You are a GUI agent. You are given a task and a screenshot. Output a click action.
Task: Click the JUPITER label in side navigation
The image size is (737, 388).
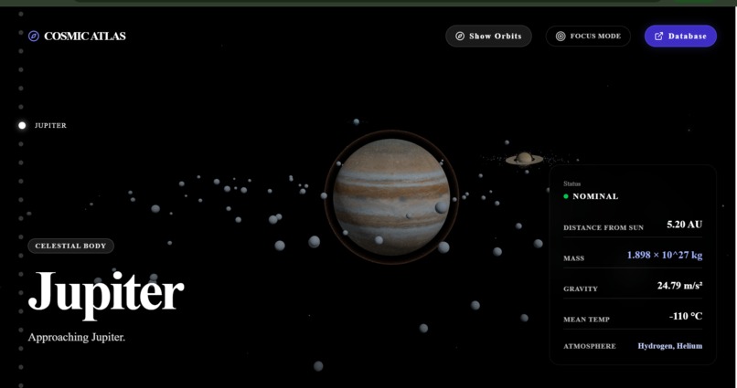tap(51, 126)
